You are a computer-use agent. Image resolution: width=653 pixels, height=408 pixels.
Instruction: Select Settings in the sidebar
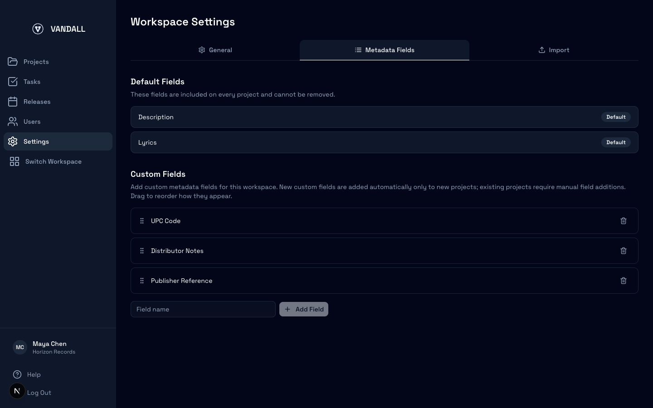[58, 141]
